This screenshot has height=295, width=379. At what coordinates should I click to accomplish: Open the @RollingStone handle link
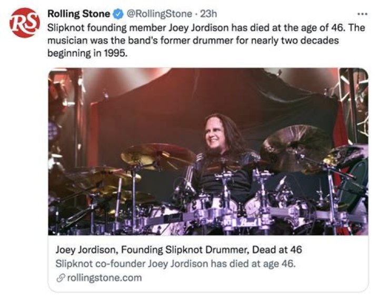[157, 14]
